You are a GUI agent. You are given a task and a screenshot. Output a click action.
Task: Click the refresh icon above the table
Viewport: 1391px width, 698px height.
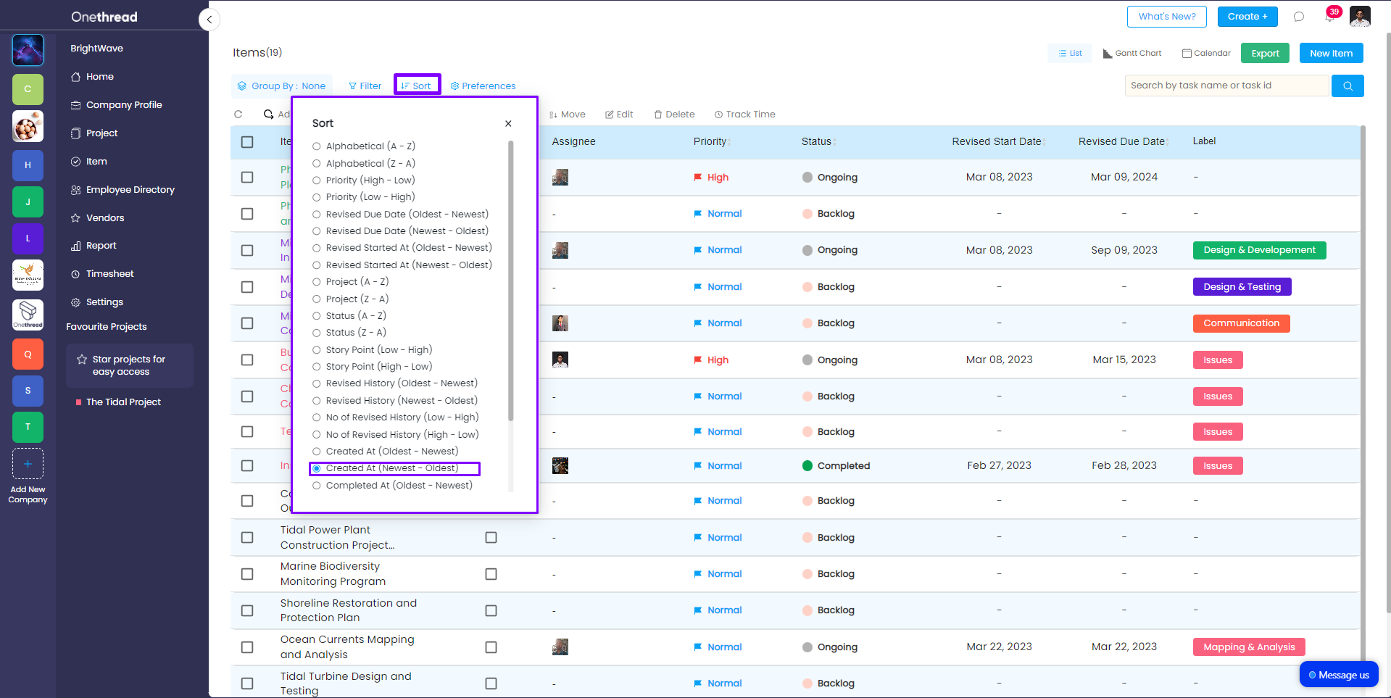point(238,115)
